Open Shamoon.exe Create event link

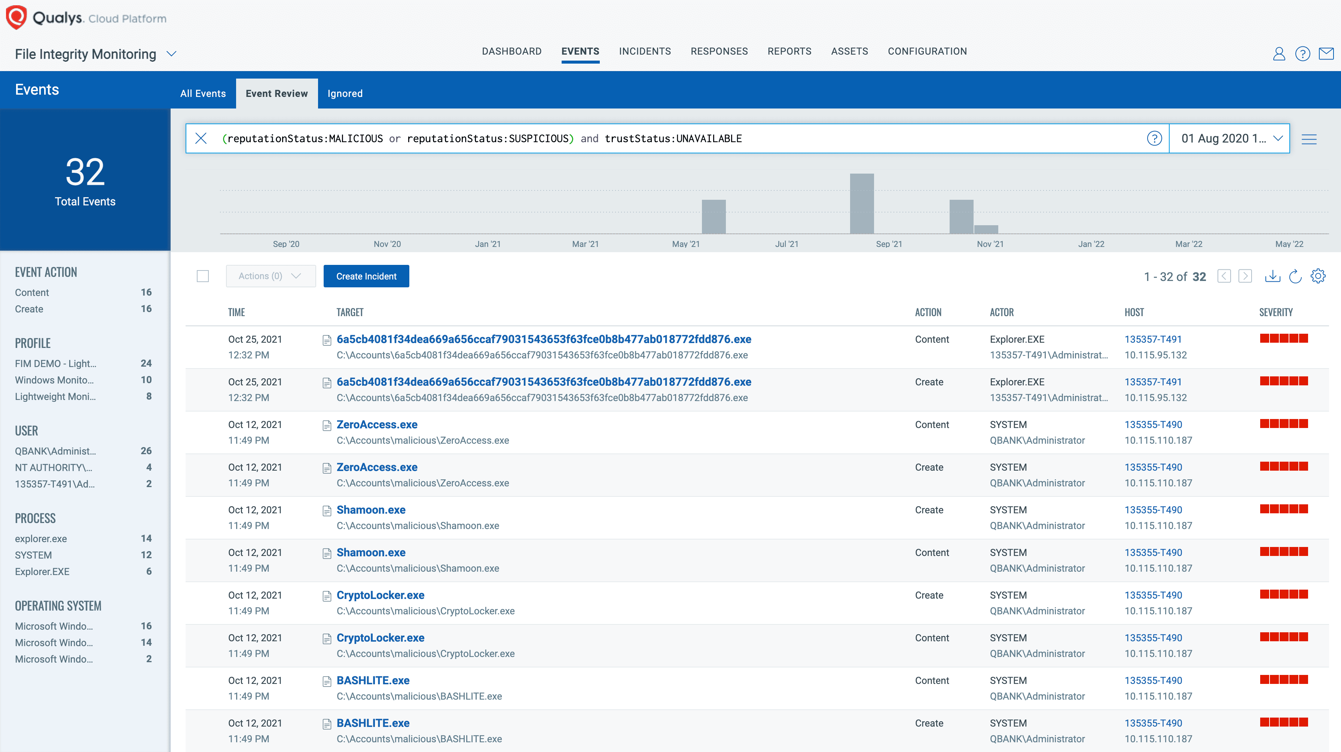(371, 510)
